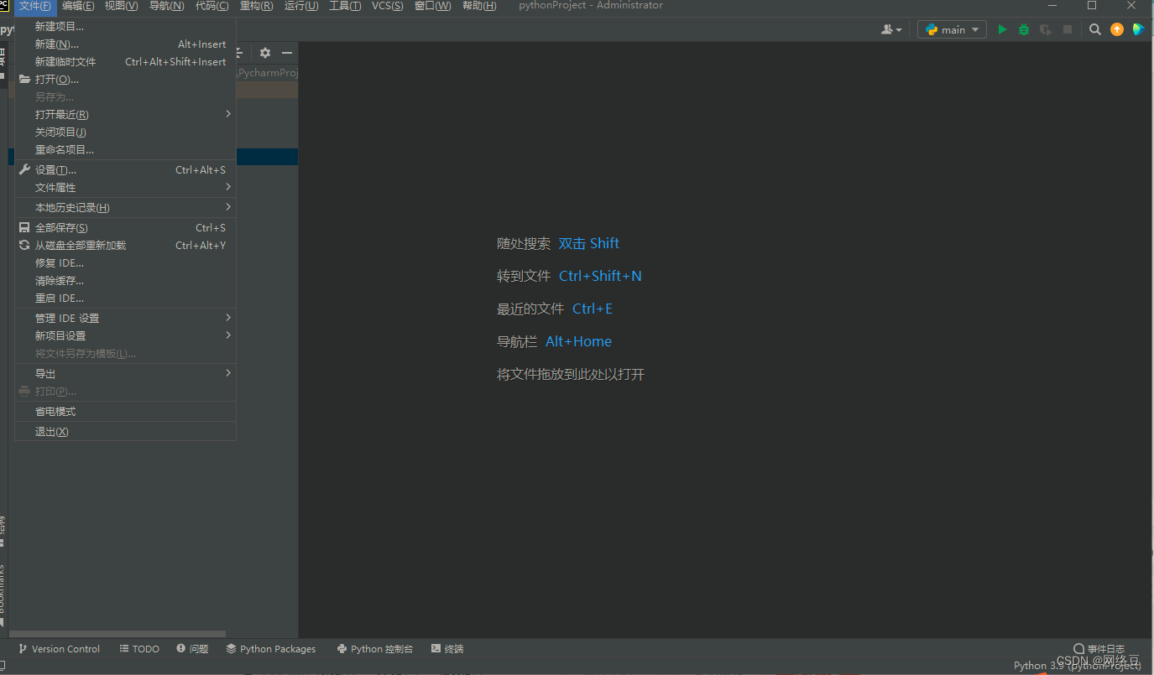Open the 代码(C) menu
Image resolution: width=1154 pixels, height=675 pixels.
(x=211, y=6)
